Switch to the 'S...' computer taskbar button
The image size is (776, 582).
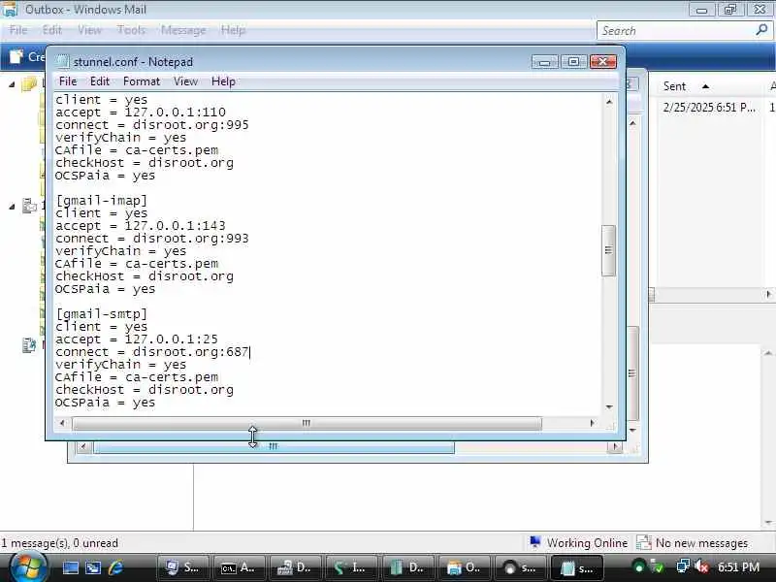pyautogui.click(x=183, y=567)
